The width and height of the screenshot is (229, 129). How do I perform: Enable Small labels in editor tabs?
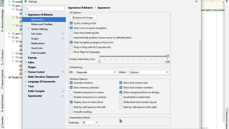coord(121,97)
